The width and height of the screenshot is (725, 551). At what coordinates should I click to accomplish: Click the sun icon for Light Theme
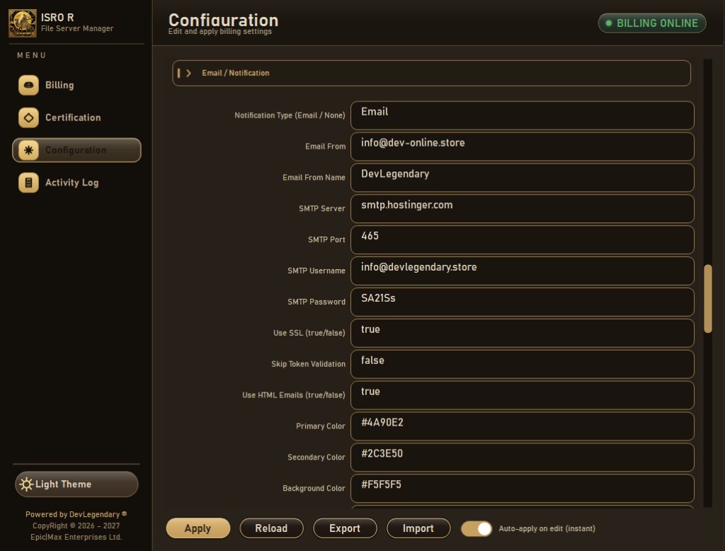pos(26,484)
